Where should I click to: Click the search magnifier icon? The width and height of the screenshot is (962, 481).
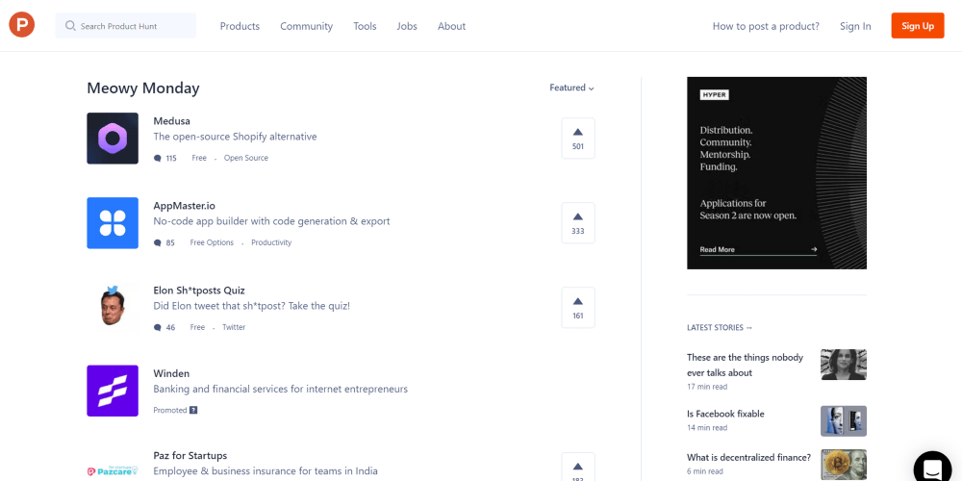(70, 26)
